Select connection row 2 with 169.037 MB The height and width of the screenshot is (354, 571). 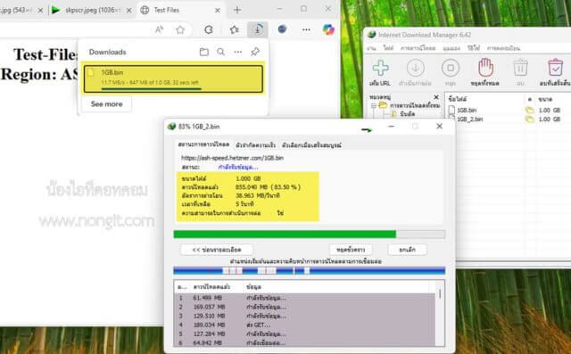(304, 307)
